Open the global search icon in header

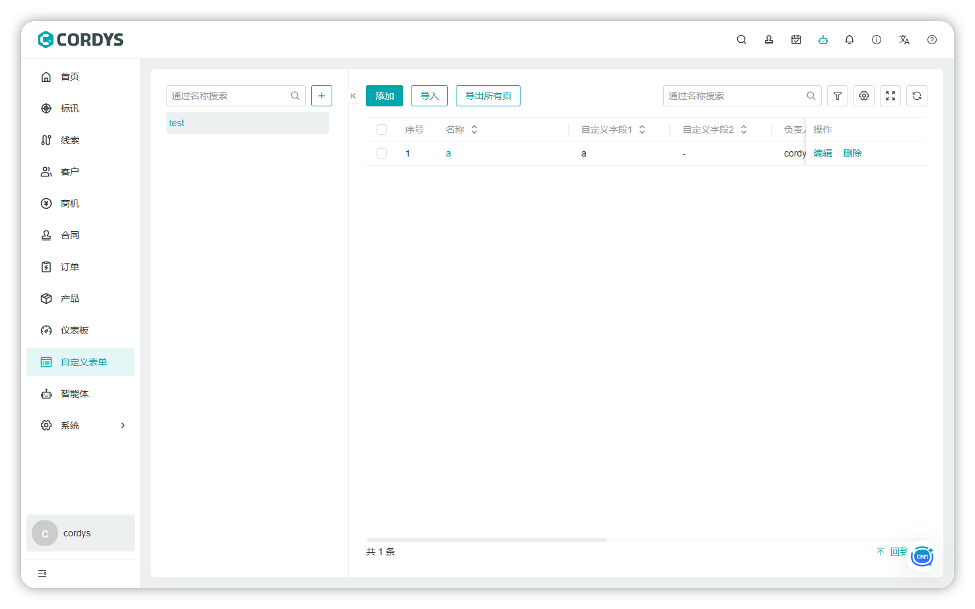tap(742, 40)
